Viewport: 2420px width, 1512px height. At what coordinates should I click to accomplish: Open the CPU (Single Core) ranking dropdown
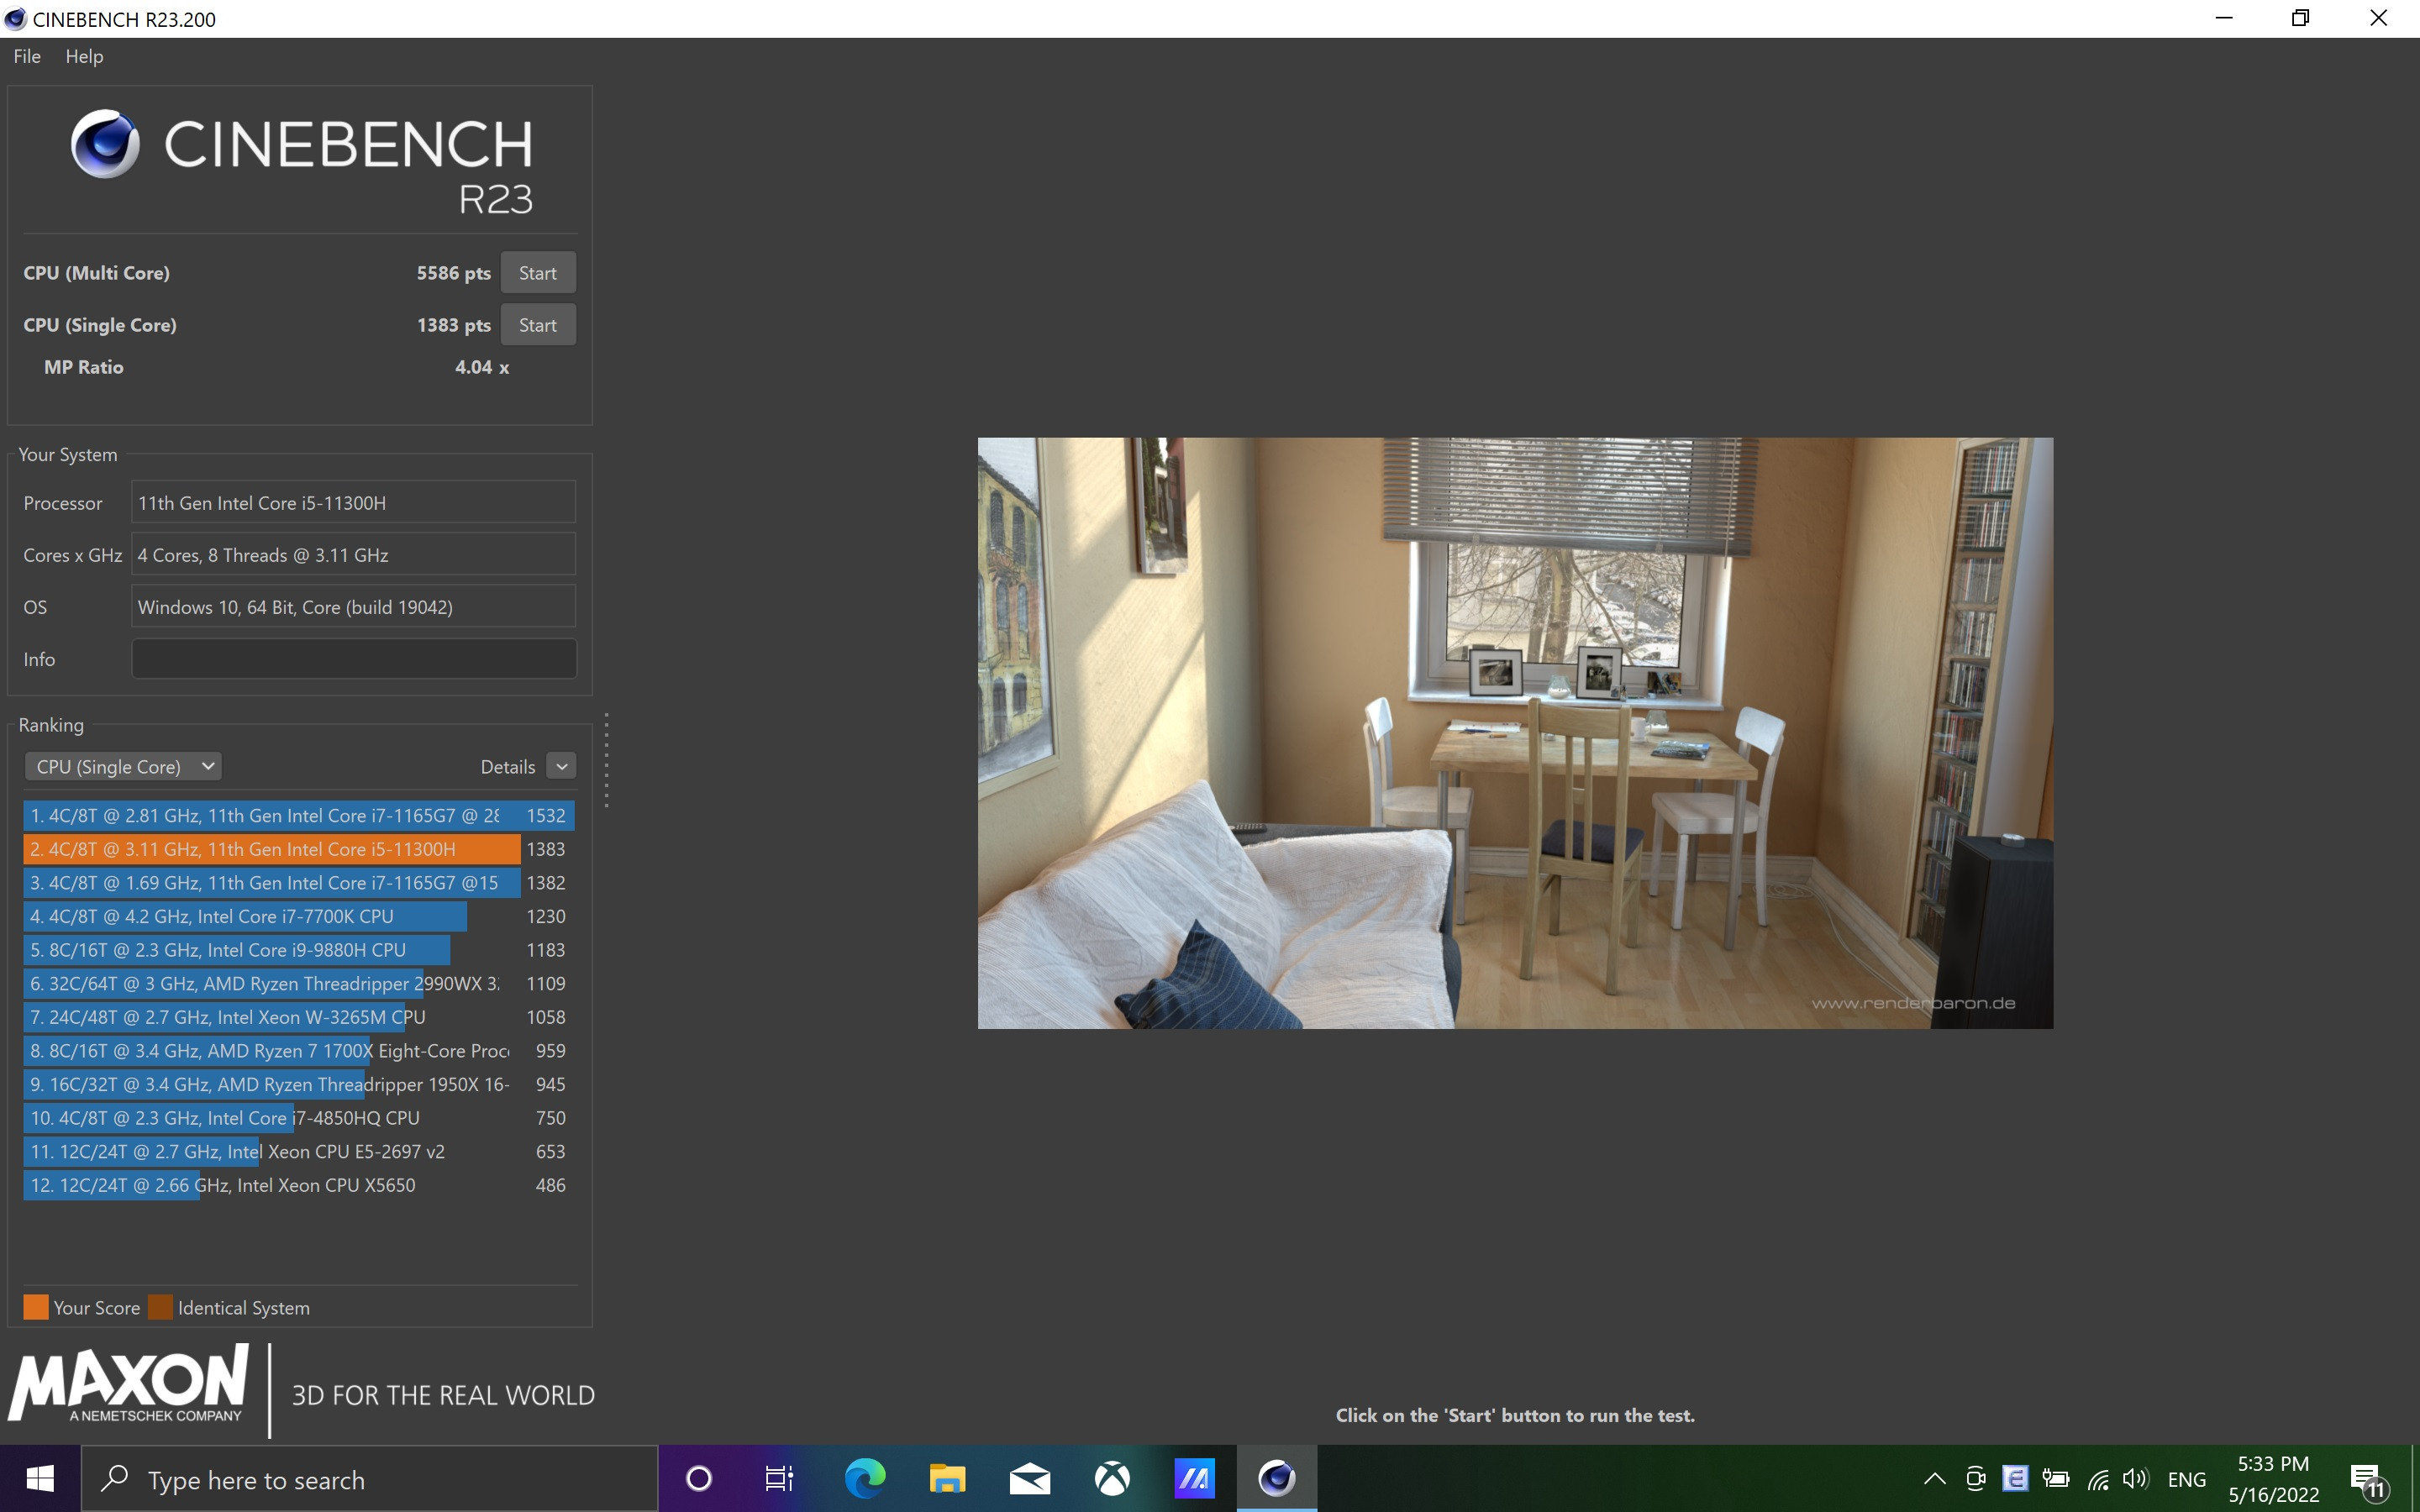click(x=123, y=766)
